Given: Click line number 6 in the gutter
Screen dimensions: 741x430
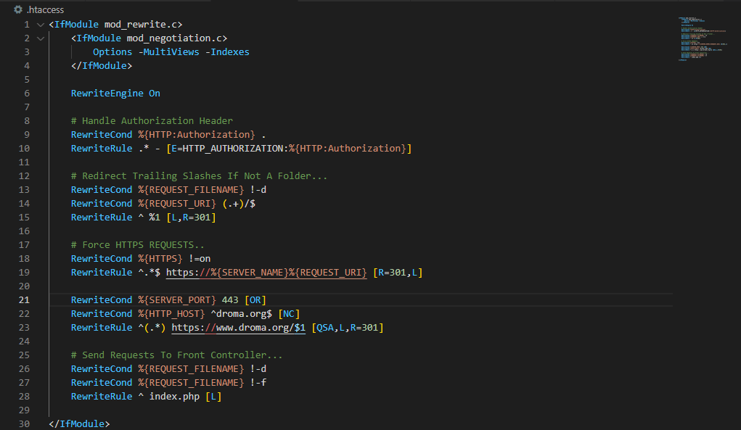Looking at the screenshot, I should (27, 94).
